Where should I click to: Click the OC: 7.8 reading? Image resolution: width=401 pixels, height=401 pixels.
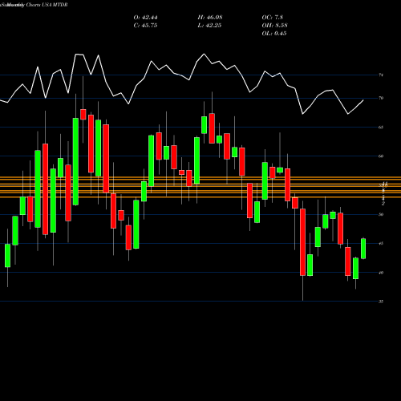click(273, 18)
